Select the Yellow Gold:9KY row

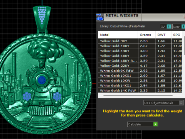[140, 41]
